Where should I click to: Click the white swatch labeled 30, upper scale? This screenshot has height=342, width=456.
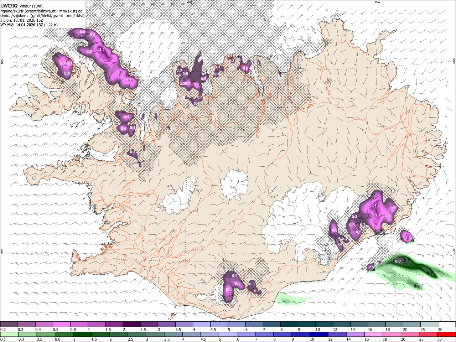446,324
